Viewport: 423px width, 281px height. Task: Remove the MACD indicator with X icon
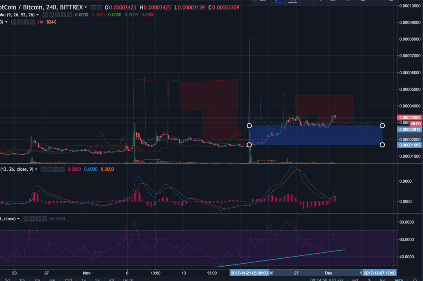62,169
